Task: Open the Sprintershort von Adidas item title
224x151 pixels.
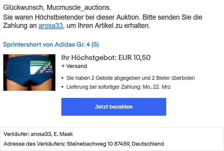Action: pyautogui.click(x=51, y=44)
